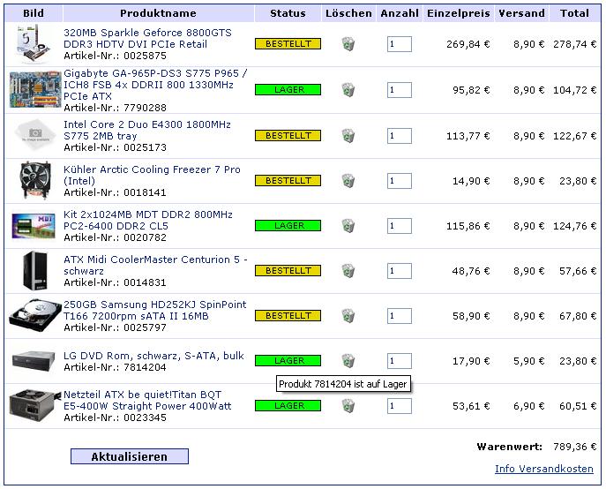Screen dimensions: 606x489
Task: Focus quantity field for Gigabyte GA-965P-DS3
Action: [x=400, y=90]
